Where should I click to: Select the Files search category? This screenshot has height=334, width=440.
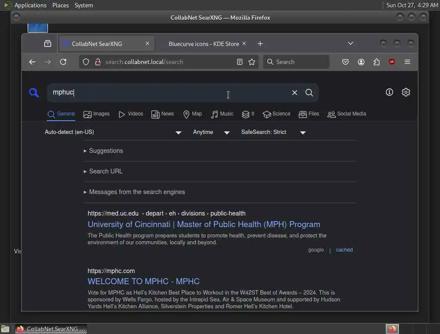tap(309, 114)
